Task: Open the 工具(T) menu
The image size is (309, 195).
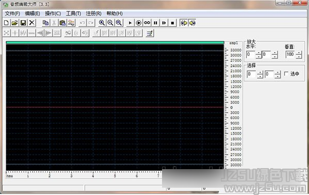Action: pyautogui.click(x=73, y=13)
